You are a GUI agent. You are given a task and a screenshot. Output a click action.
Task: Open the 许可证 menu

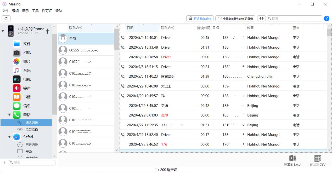click(x=47, y=11)
